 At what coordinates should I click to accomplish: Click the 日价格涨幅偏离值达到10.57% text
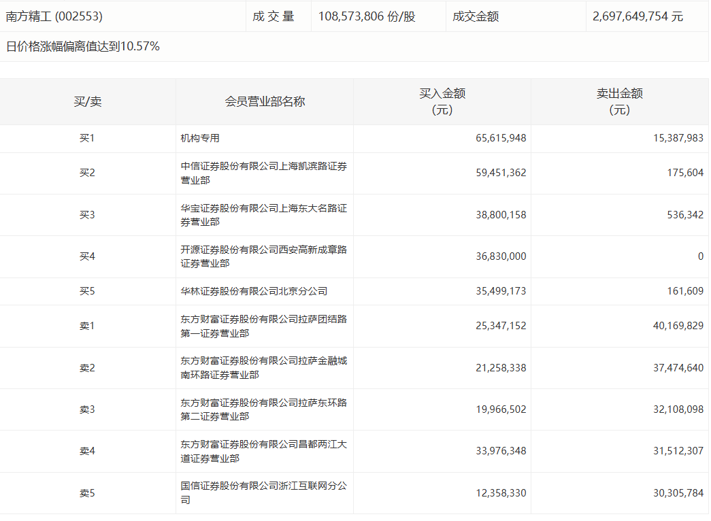[x=83, y=46]
